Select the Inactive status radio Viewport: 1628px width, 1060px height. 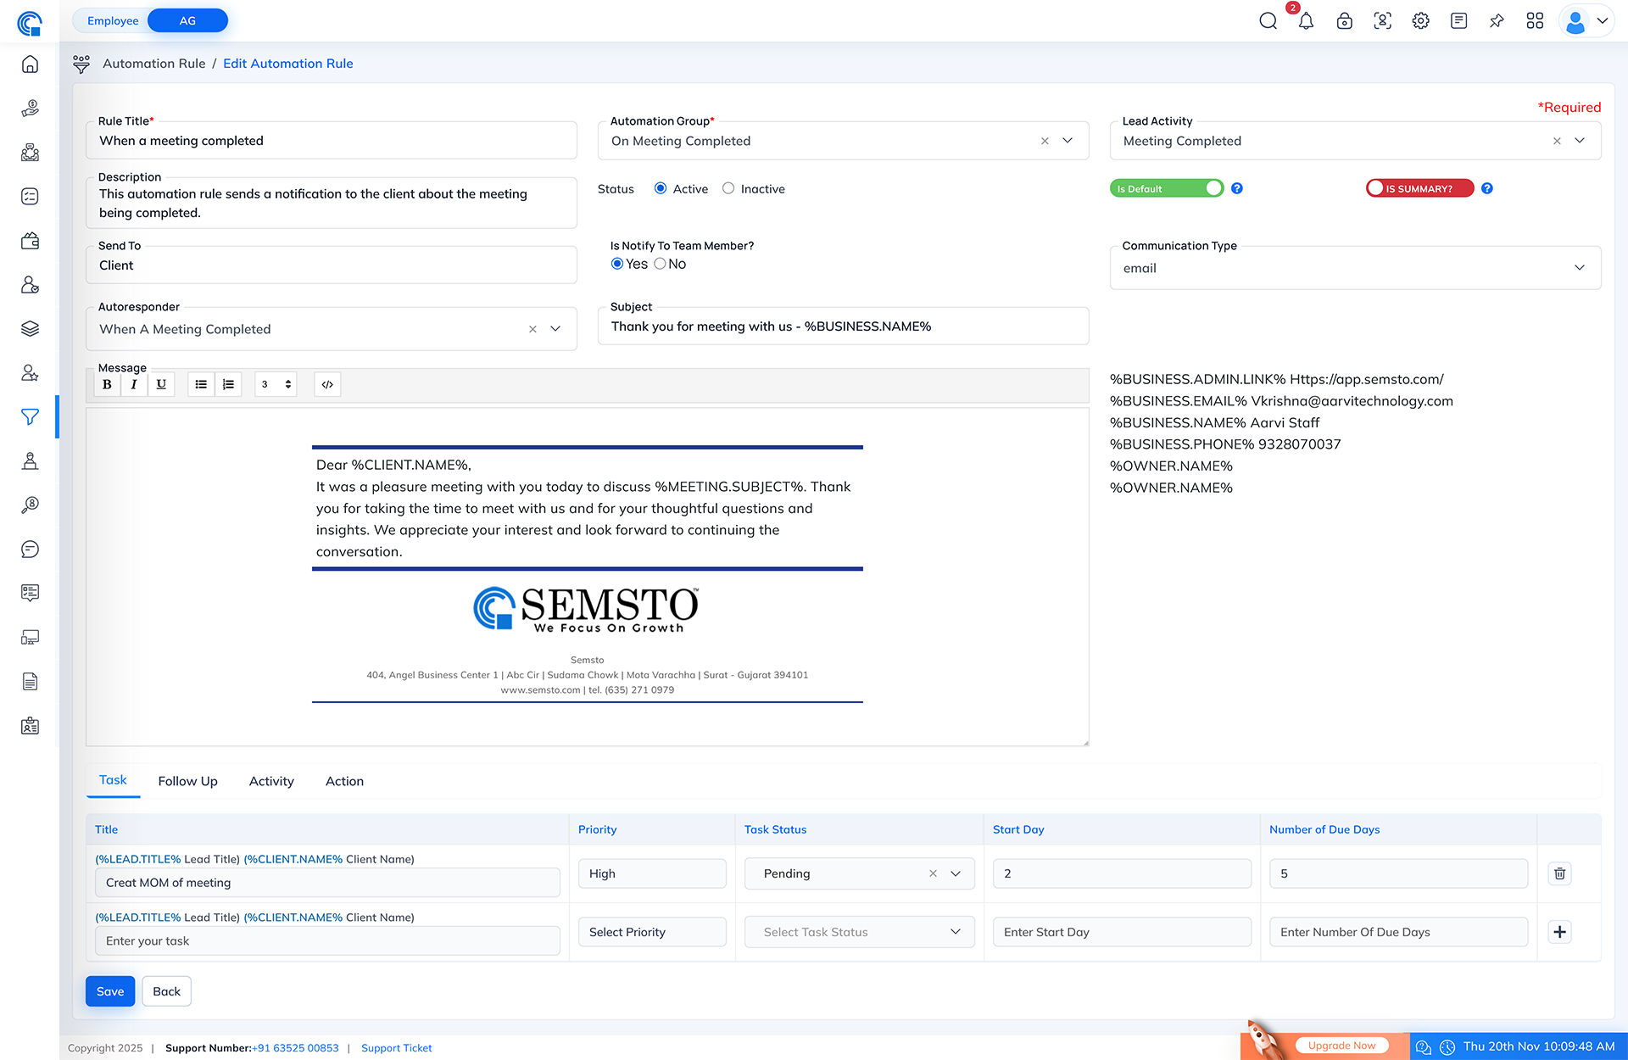pos(728,188)
